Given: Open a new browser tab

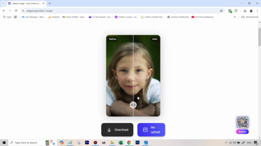Looking at the screenshot, I should tap(50, 3).
